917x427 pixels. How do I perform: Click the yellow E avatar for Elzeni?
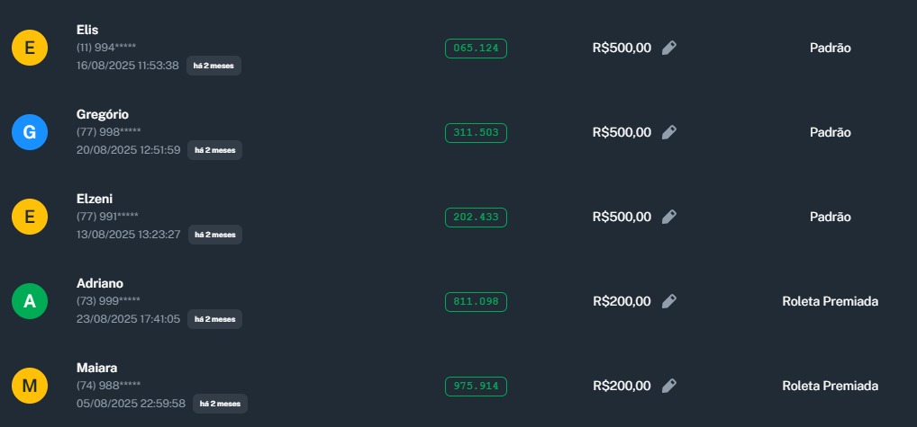click(30, 217)
